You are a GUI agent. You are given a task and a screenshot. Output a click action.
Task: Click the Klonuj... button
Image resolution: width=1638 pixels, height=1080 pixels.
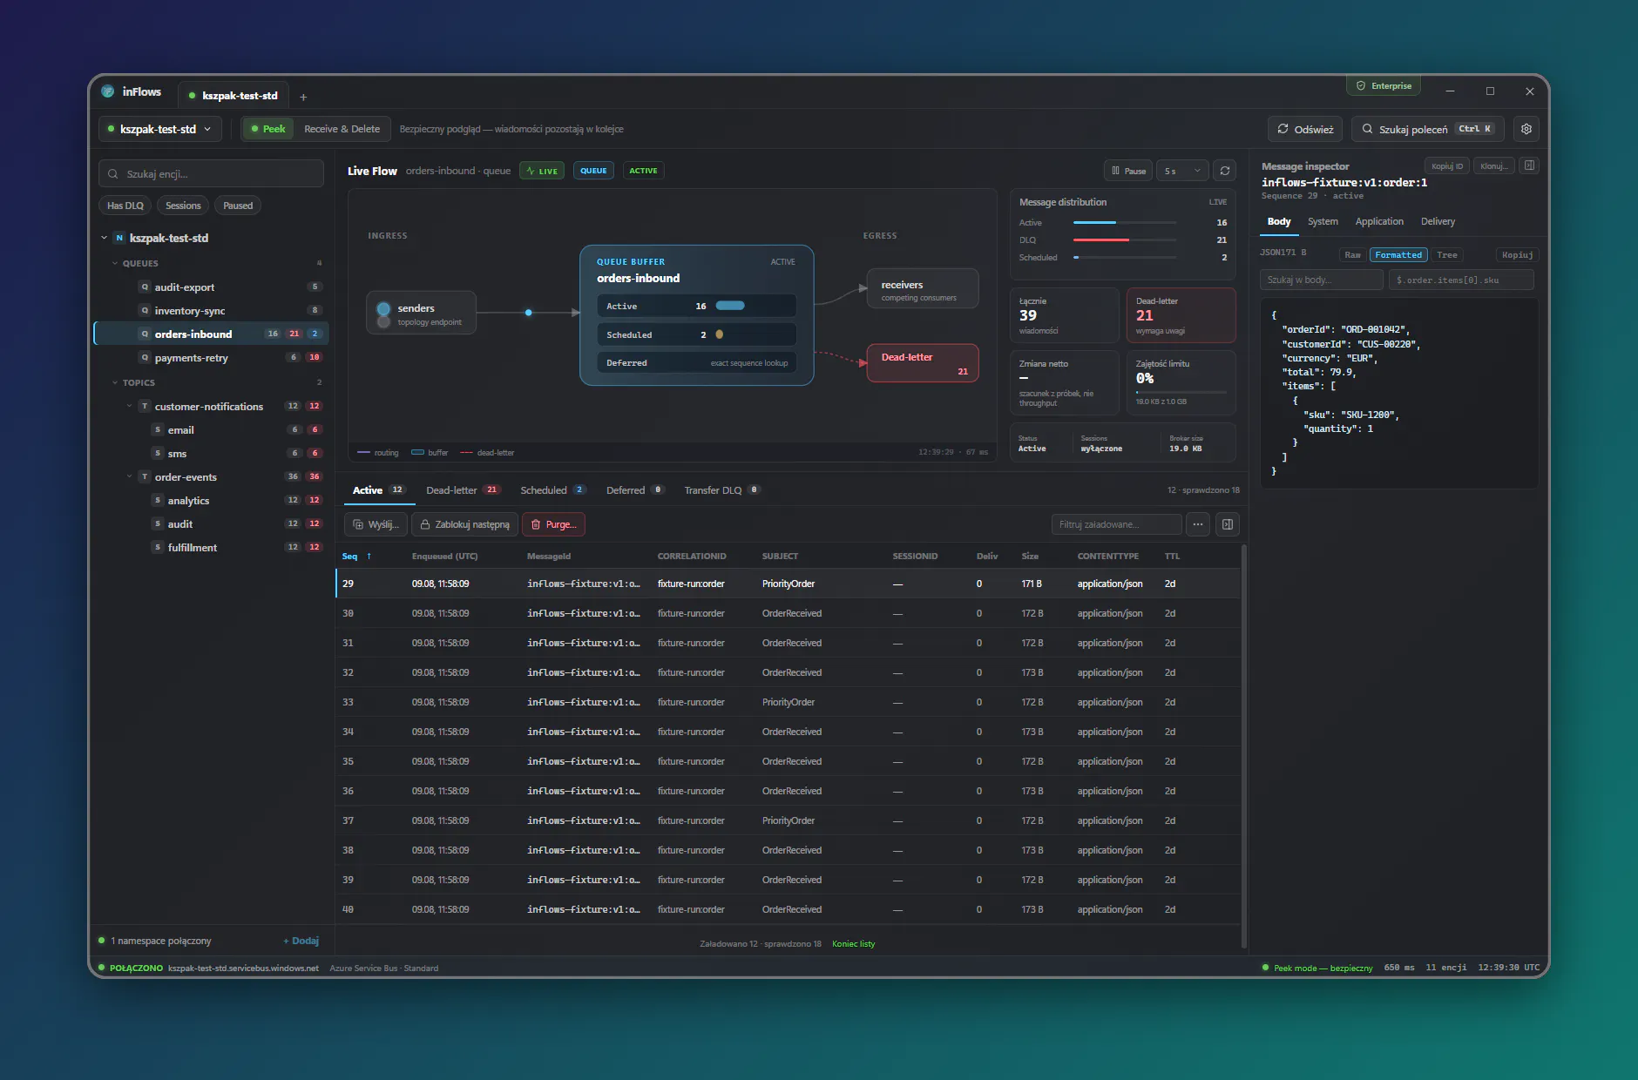coord(1494,165)
